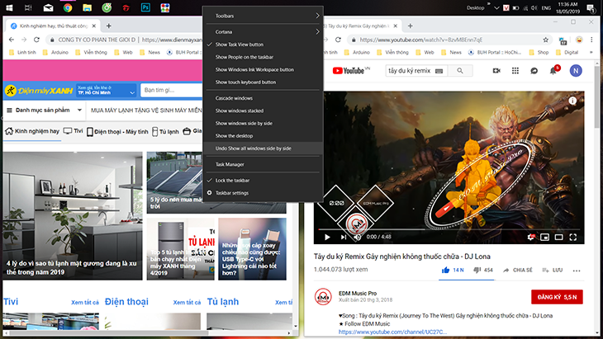Open YouTube messages chat icon

point(534,71)
